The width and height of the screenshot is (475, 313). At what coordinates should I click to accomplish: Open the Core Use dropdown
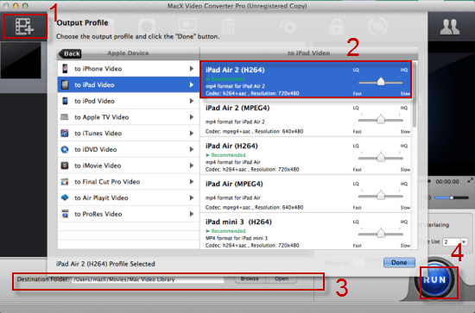[464, 242]
